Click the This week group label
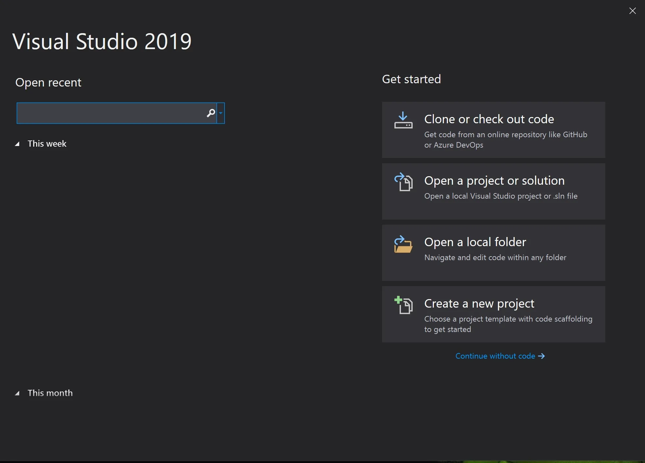The height and width of the screenshot is (463, 645). pos(47,144)
